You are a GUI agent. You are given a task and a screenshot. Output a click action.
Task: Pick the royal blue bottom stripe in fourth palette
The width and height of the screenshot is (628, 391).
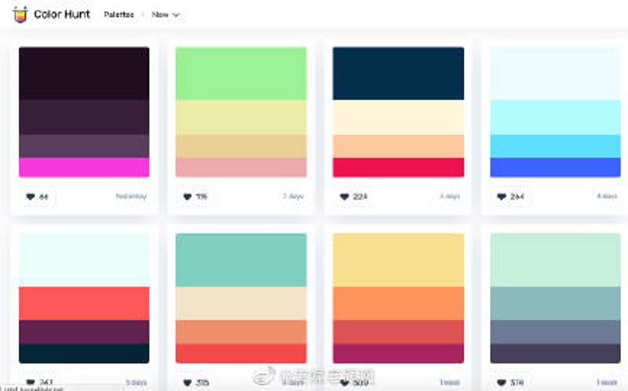point(555,167)
